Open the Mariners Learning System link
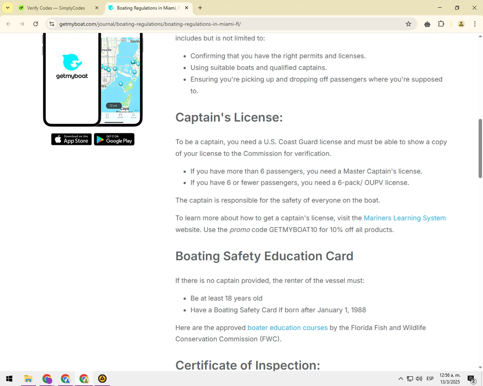 [405, 218]
